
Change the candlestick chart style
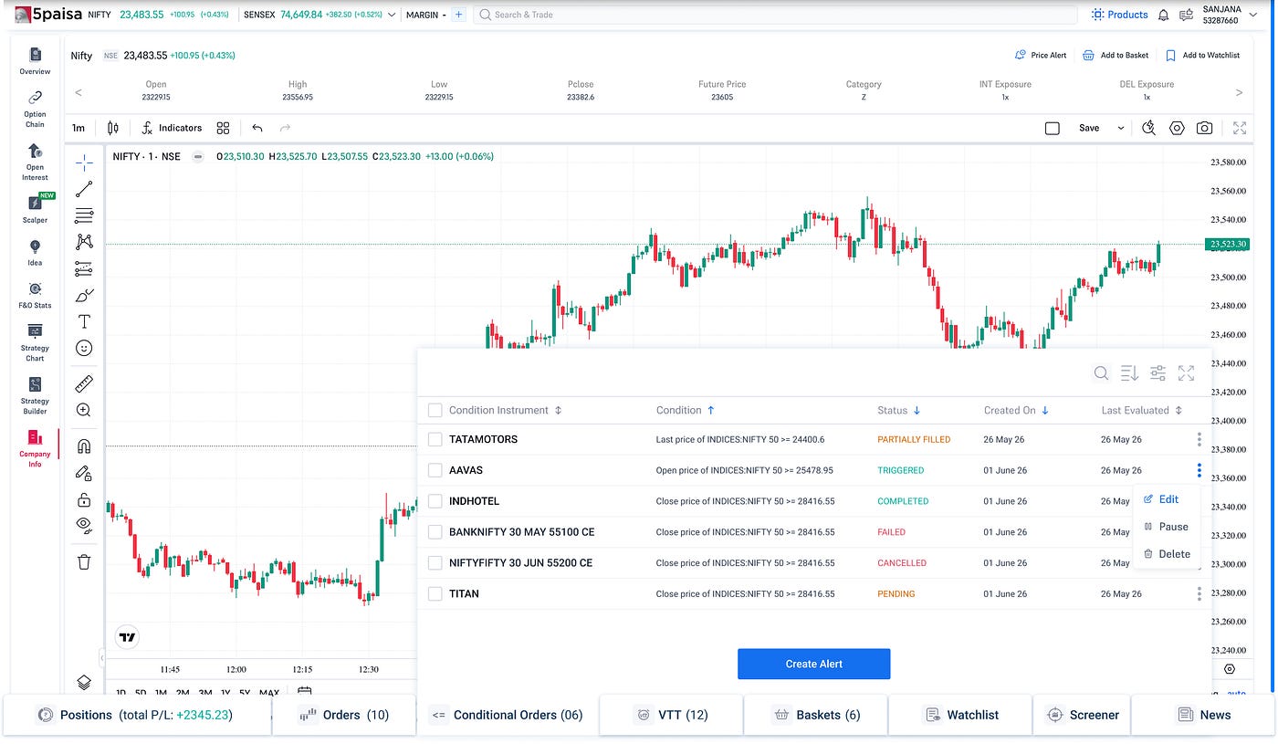pos(113,128)
